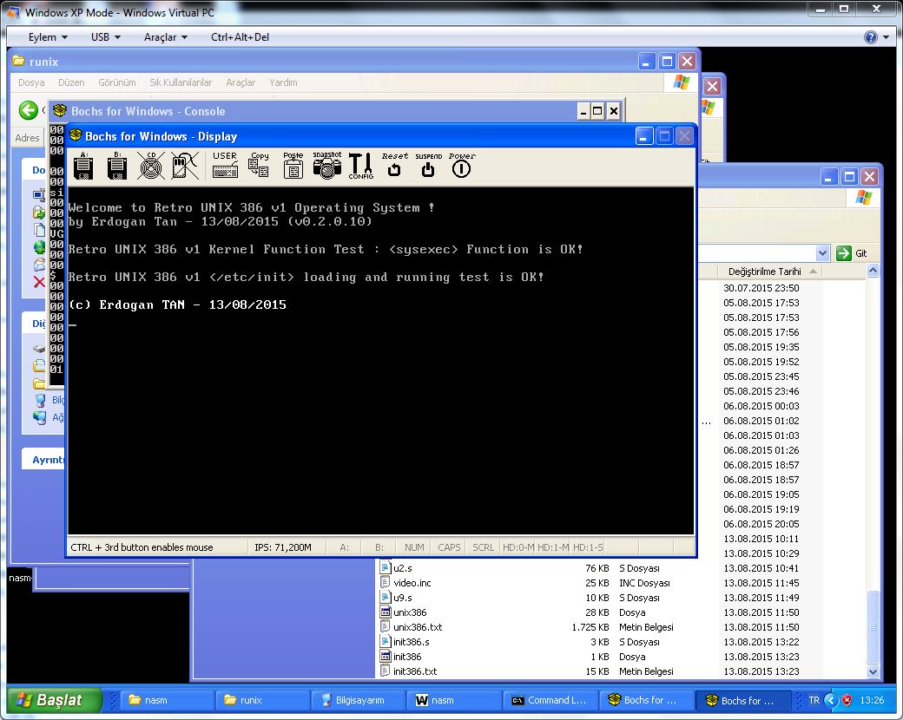Click the Suspend button in Bochs toolbar
This screenshot has height=720, width=903.
click(x=428, y=165)
